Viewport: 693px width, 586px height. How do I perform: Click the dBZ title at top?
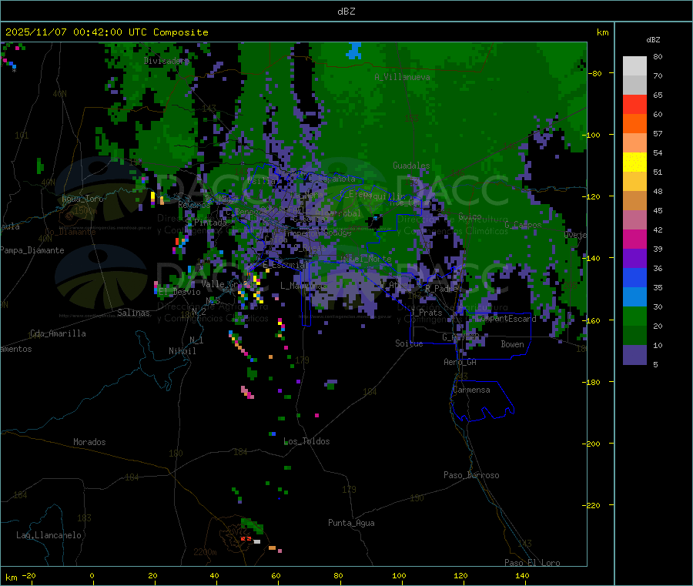(346, 12)
